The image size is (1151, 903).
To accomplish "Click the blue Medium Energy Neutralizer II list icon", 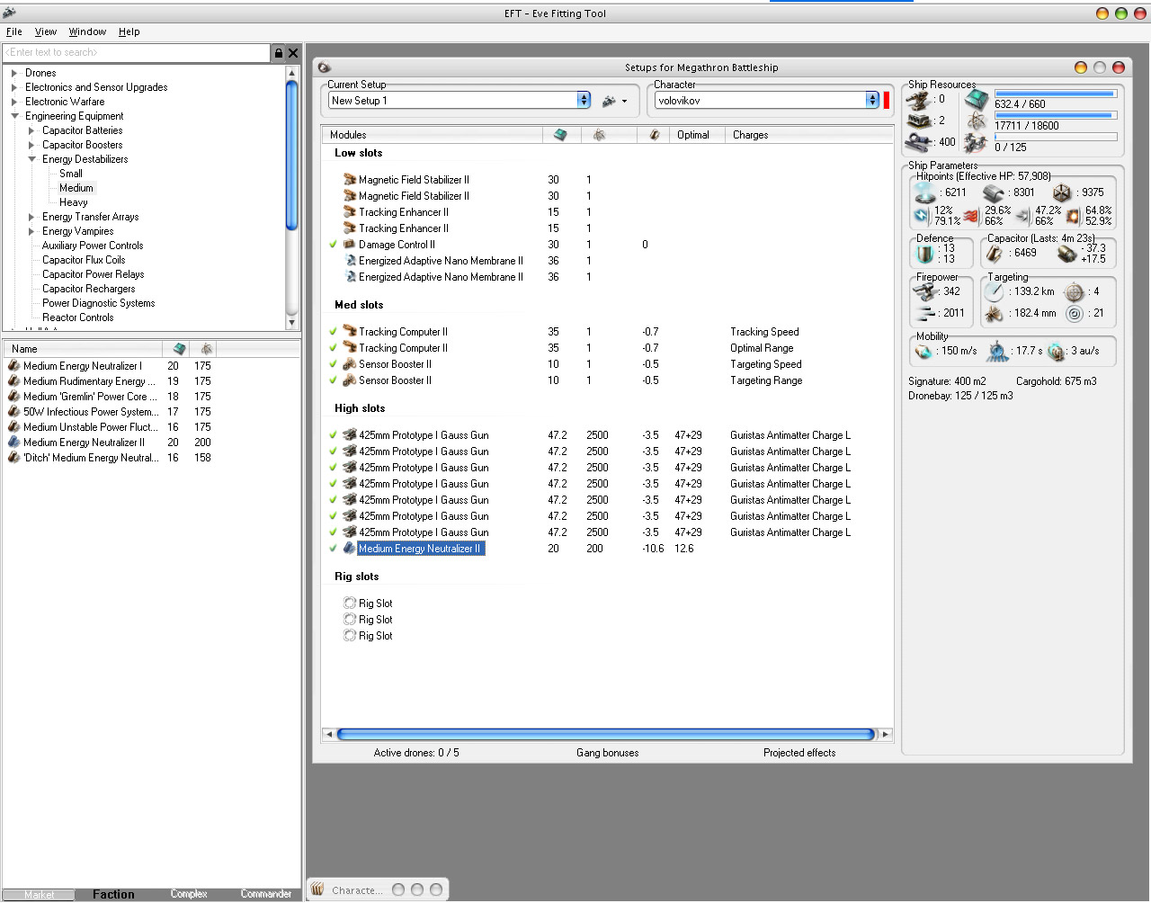I will click(13, 443).
